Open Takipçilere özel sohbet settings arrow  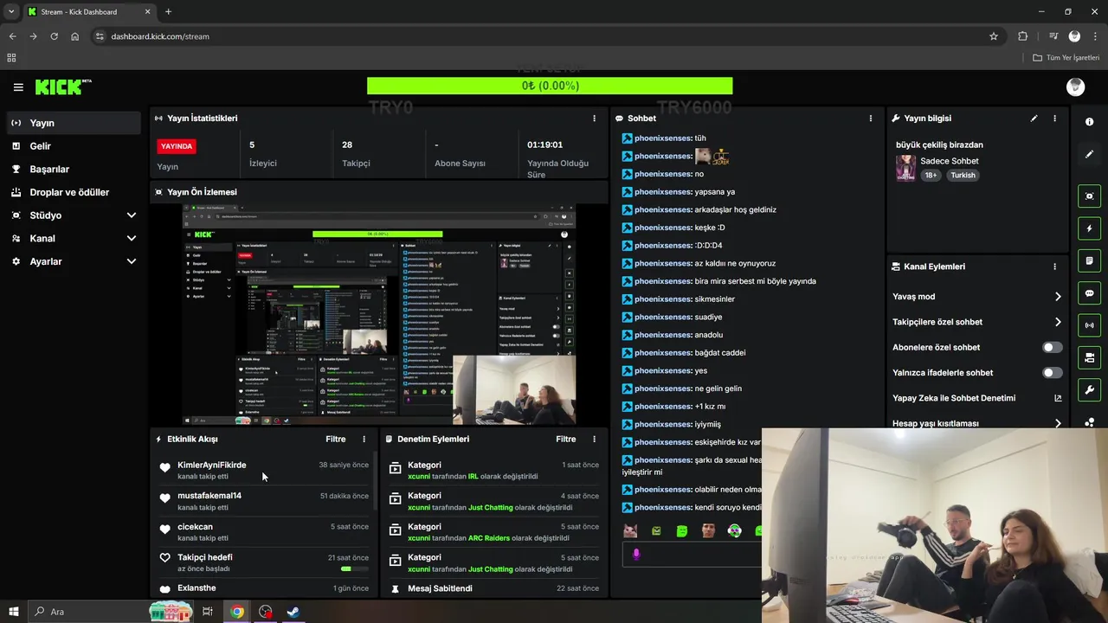[1058, 322]
